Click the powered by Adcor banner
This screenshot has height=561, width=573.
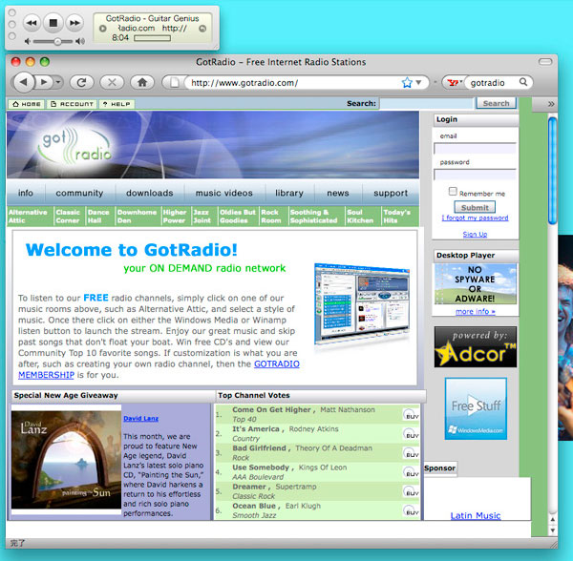coord(476,346)
